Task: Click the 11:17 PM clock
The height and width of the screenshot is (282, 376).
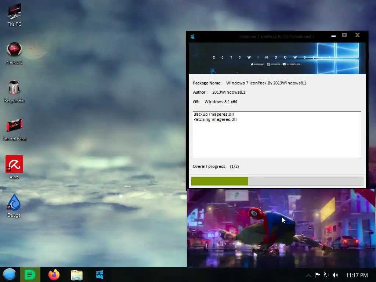Action: coord(357,275)
